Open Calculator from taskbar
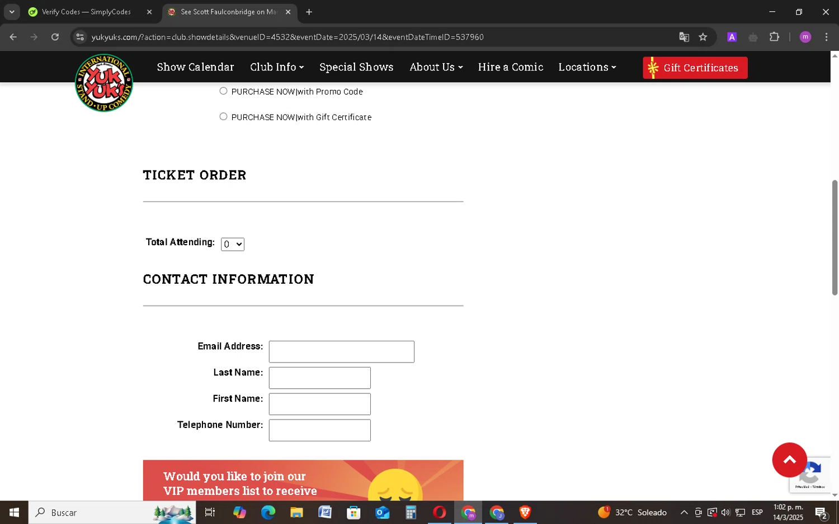The height and width of the screenshot is (524, 839). coord(411,512)
